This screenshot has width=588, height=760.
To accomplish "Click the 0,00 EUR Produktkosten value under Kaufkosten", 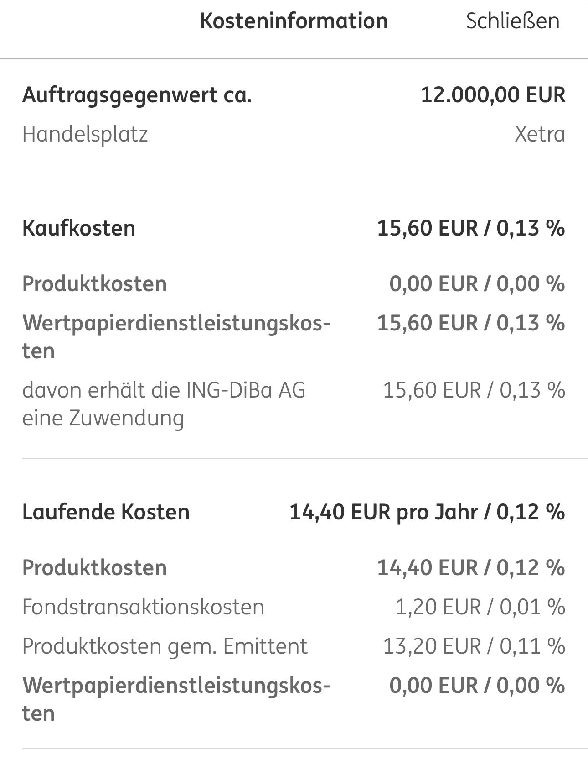I will point(477,284).
